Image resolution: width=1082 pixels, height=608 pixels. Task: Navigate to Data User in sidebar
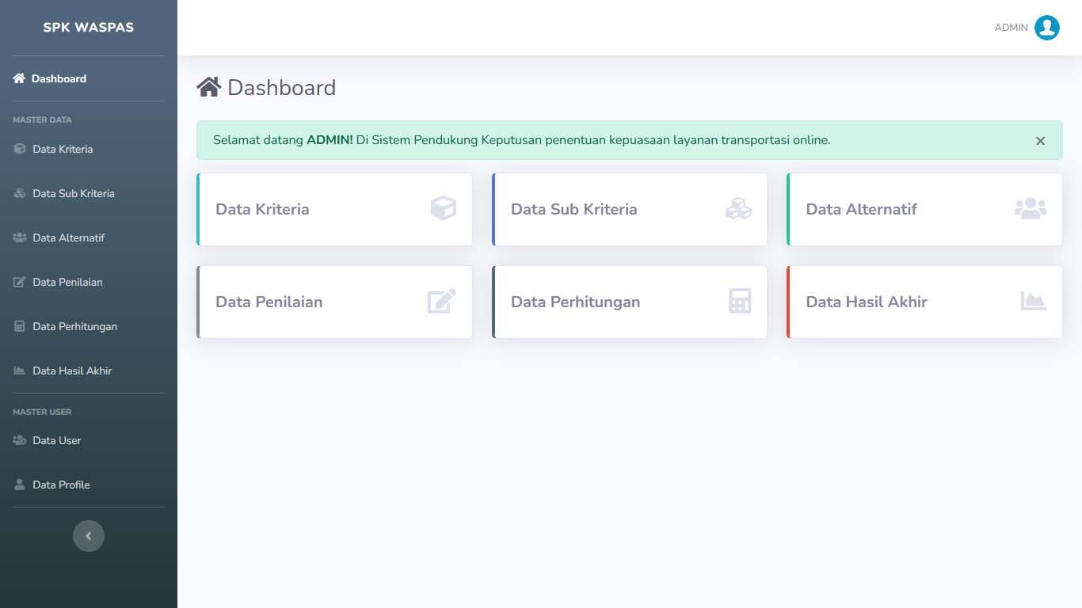56,440
